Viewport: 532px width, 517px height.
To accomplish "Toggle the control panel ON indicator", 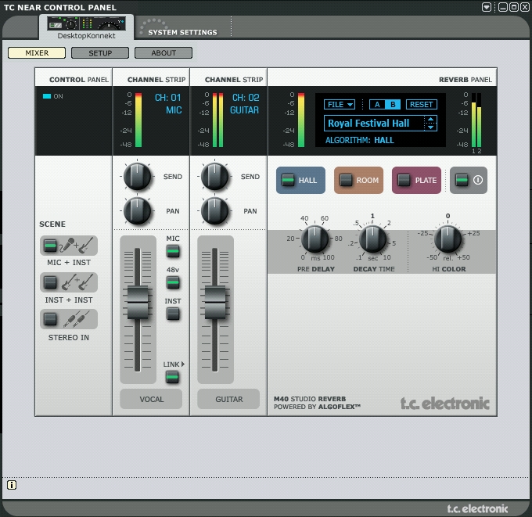I will (47, 96).
